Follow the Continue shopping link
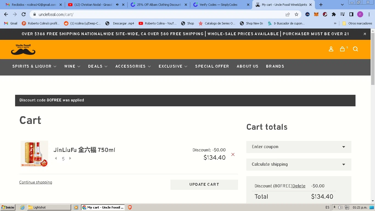The width and height of the screenshot is (375, 211). pyautogui.click(x=36, y=182)
